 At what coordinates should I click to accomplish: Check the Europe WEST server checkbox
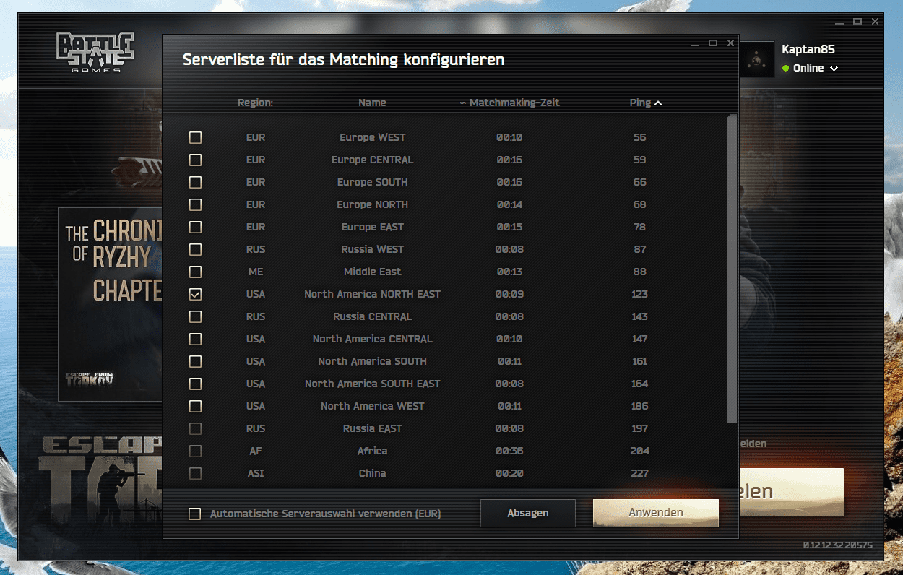195,137
